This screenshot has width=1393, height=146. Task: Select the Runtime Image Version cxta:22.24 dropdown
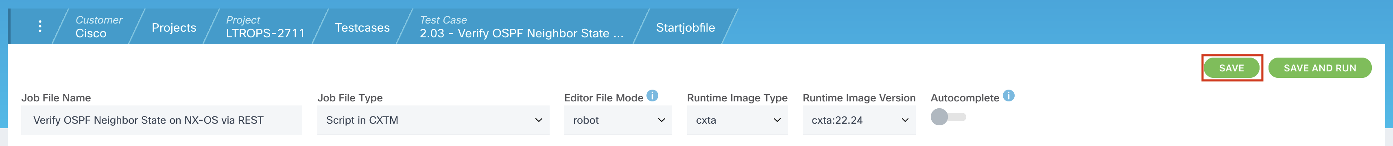coord(859,120)
